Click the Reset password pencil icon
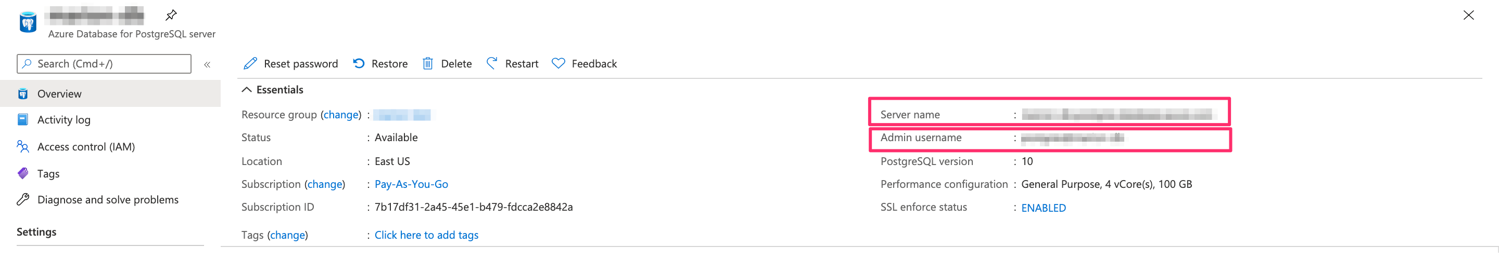 coord(250,63)
